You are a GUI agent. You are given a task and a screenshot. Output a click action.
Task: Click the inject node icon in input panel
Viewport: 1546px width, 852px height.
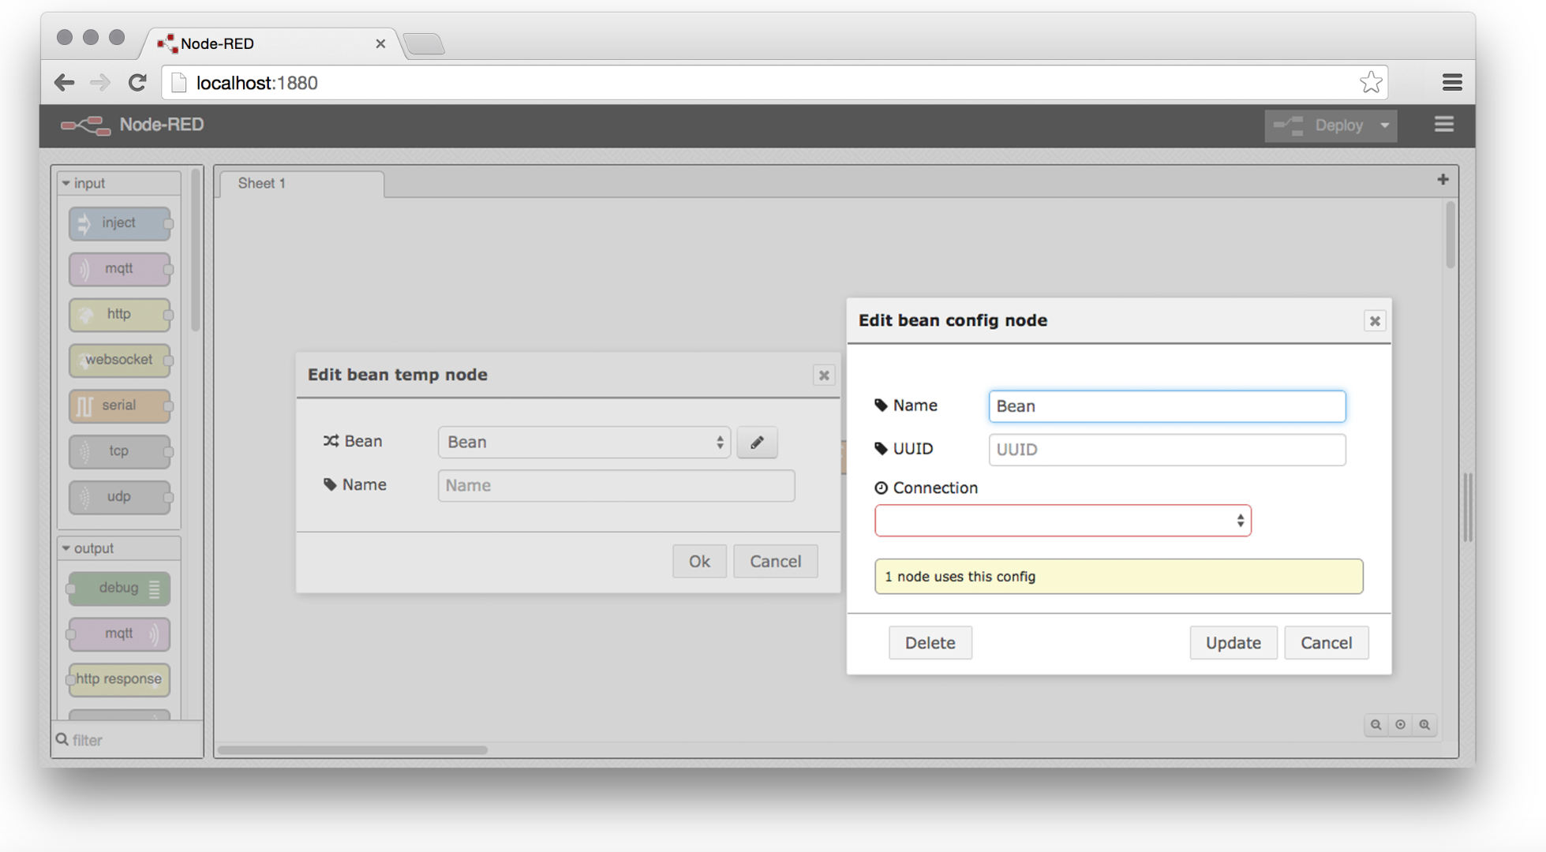click(85, 223)
